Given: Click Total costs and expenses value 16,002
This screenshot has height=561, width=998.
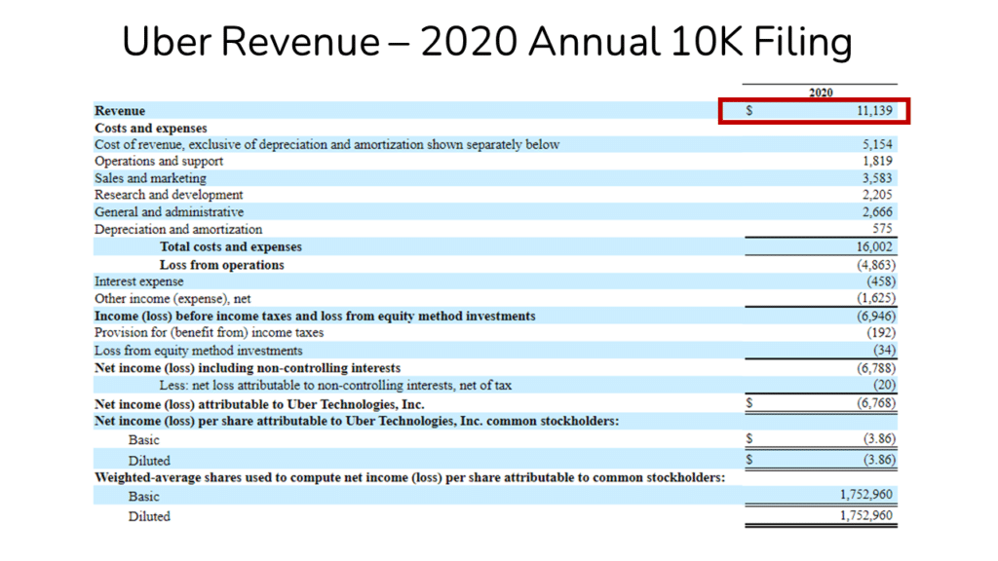Looking at the screenshot, I should (877, 246).
